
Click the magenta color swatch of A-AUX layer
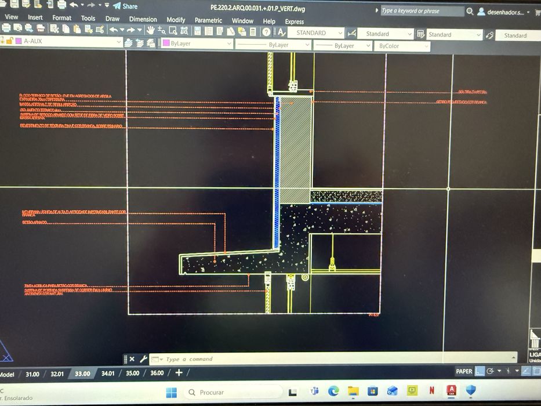point(19,41)
